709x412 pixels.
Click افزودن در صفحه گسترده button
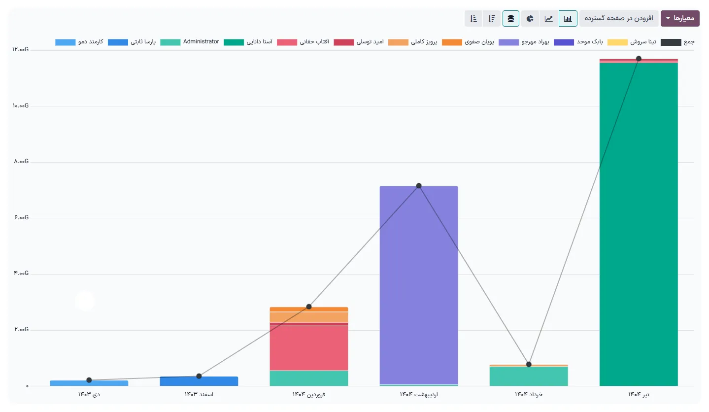tap(618, 18)
